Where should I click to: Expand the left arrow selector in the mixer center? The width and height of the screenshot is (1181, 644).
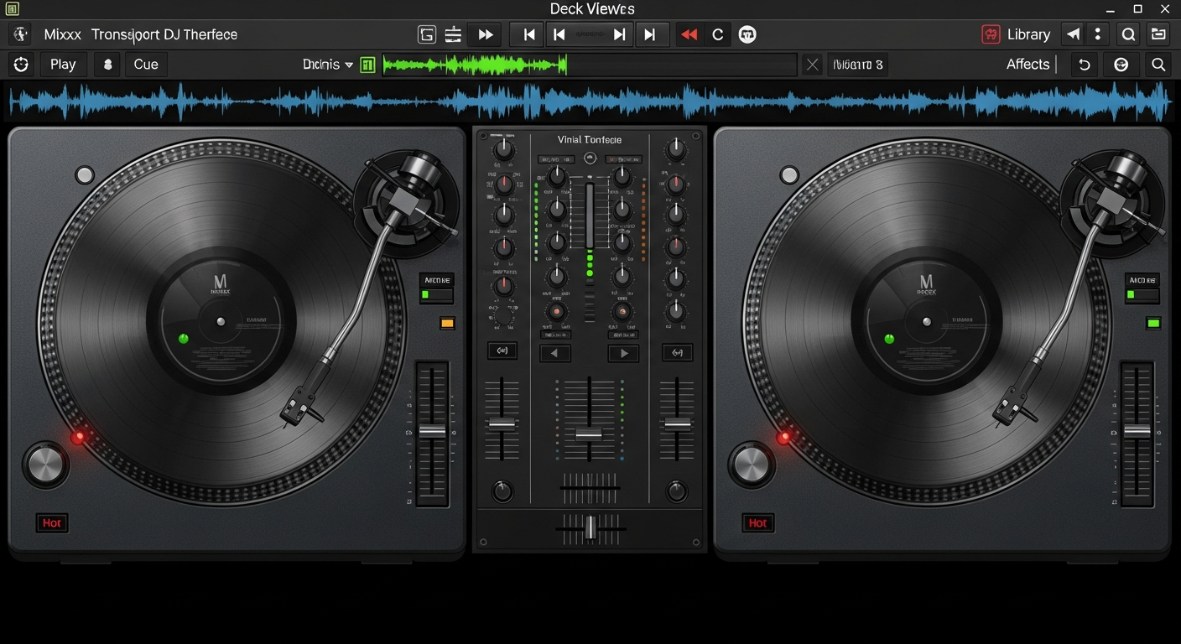coord(554,353)
